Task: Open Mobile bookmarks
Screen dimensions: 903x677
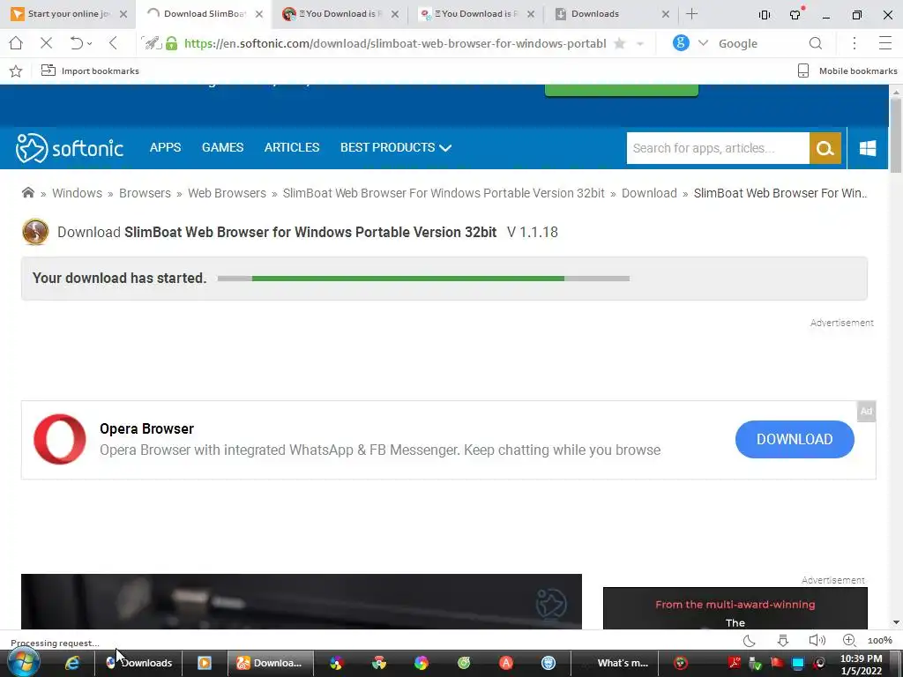Action: tap(847, 71)
